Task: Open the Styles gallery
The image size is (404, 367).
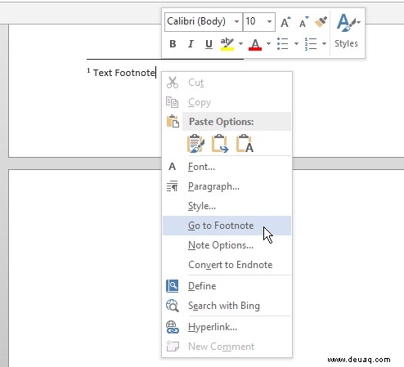Action: [x=347, y=31]
